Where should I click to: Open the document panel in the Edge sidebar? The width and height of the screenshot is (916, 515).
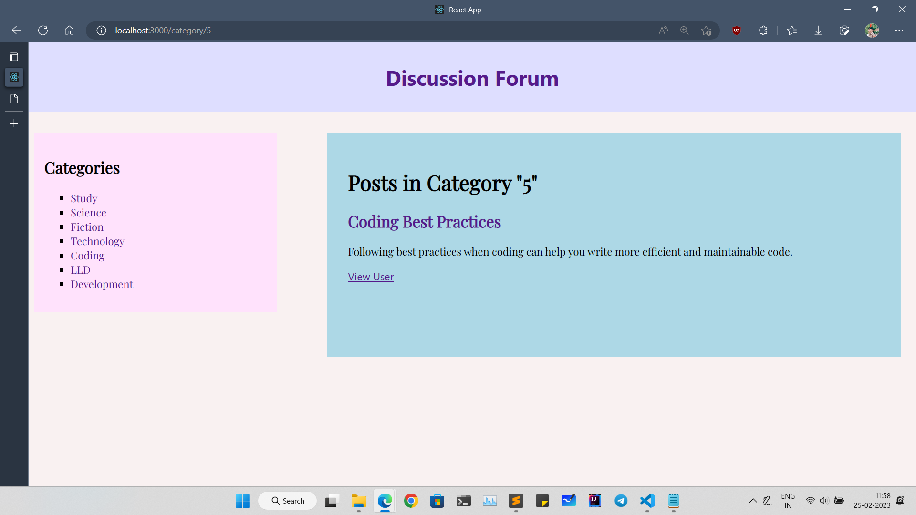click(x=14, y=99)
